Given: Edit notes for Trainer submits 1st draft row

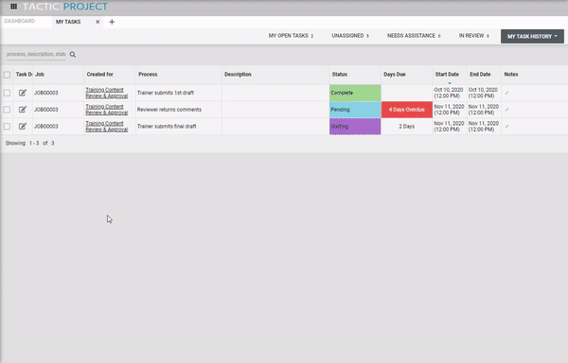Looking at the screenshot, I should pyautogui.click(x=506, y=93).
